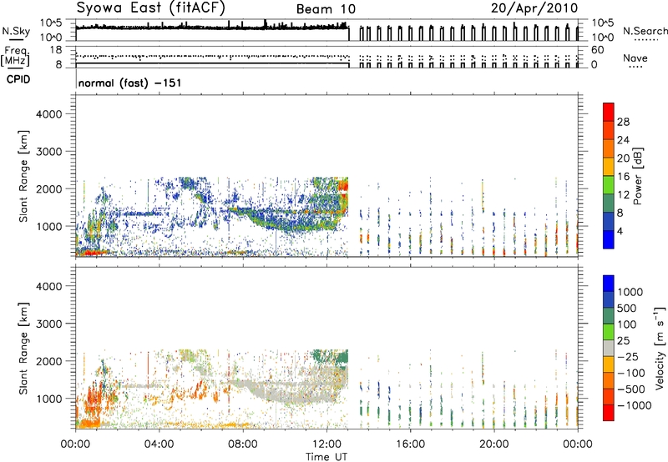Pick the red bottom segment of velocity color bar
The image size is (668, 462).
tap(609, 413)
